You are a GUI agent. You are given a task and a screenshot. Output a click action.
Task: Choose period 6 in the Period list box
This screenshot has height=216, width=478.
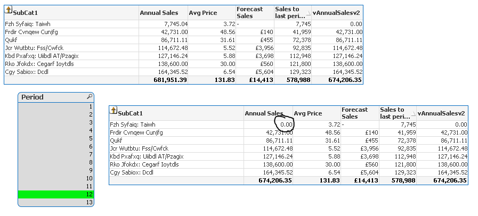click(x=56, y=146)
